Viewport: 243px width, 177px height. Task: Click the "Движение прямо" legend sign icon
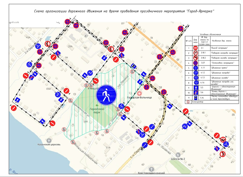pyautogui.click(x=195, y=68)
